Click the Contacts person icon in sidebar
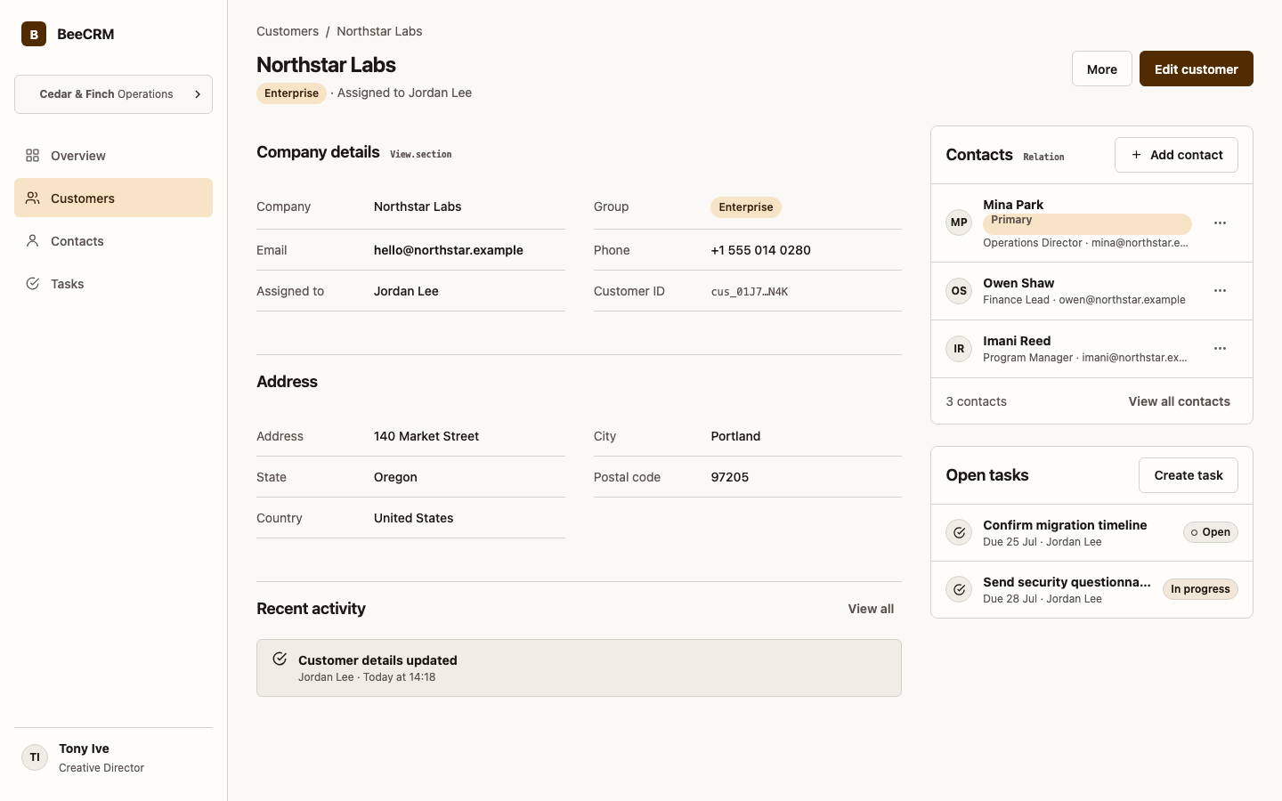 33,241
